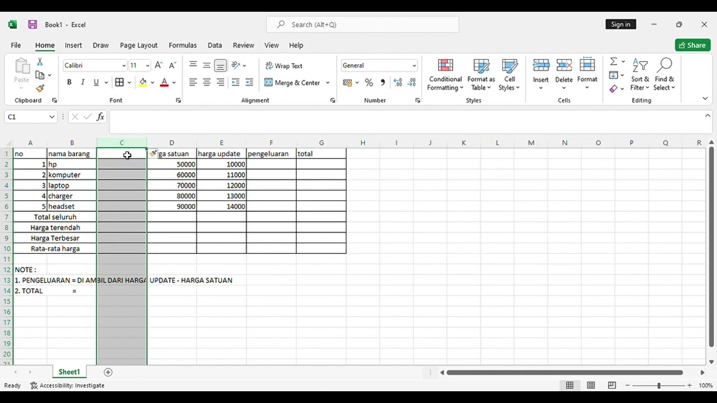Open Merge & Center dropdown arrow
The height and width of the screenshot is (403, 717).
click(x=328, y=83)
